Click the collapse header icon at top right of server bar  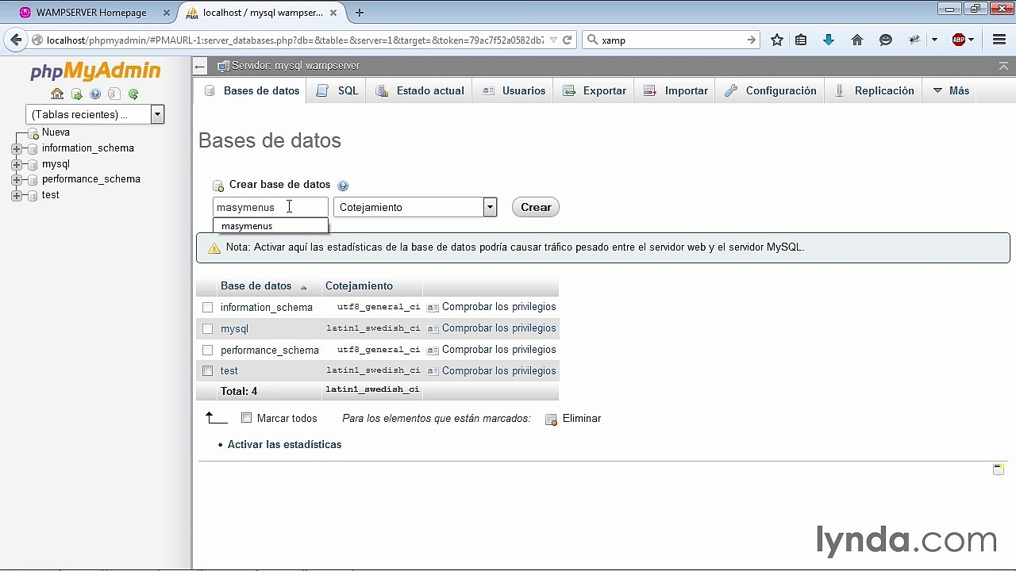(x=1003, y=67)
